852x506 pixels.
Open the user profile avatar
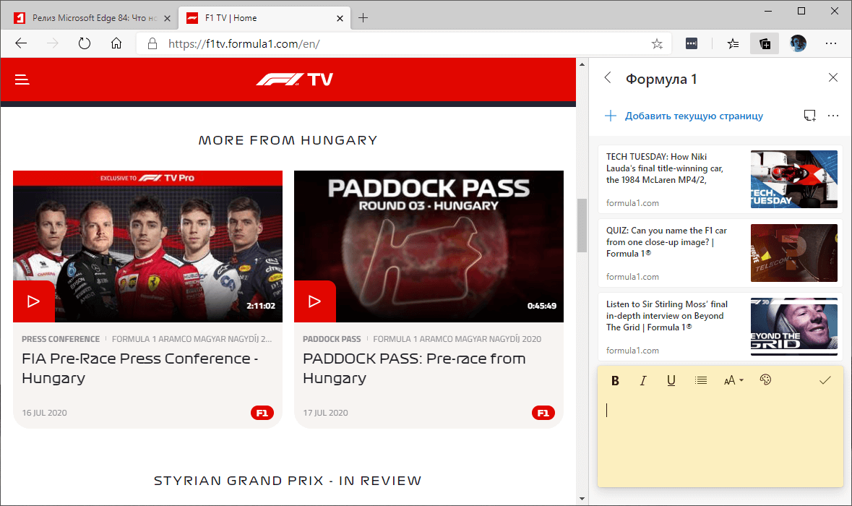pyautogui.click(x=798, y=43)
